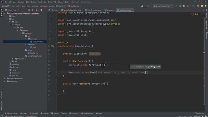Open the editor tabs more-options icon

click(203, 10)
